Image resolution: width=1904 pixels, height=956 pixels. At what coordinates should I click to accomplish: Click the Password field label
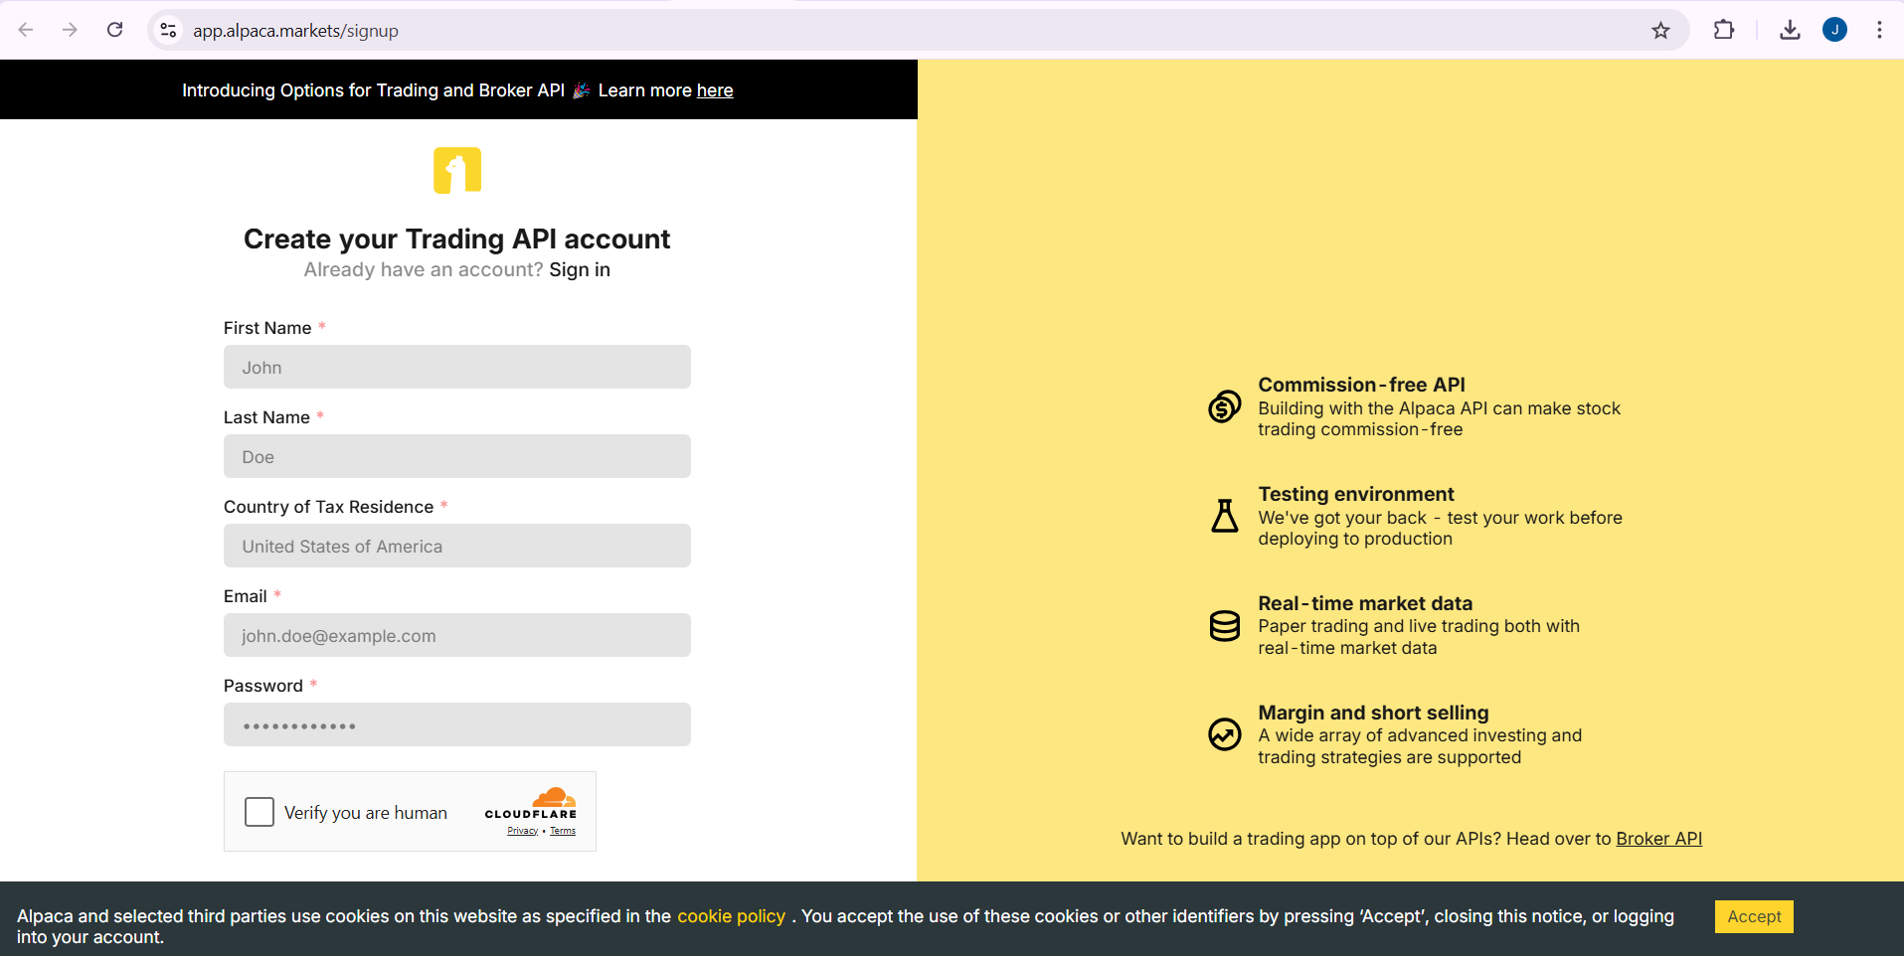pyautogui.click(x=263, y=686)
